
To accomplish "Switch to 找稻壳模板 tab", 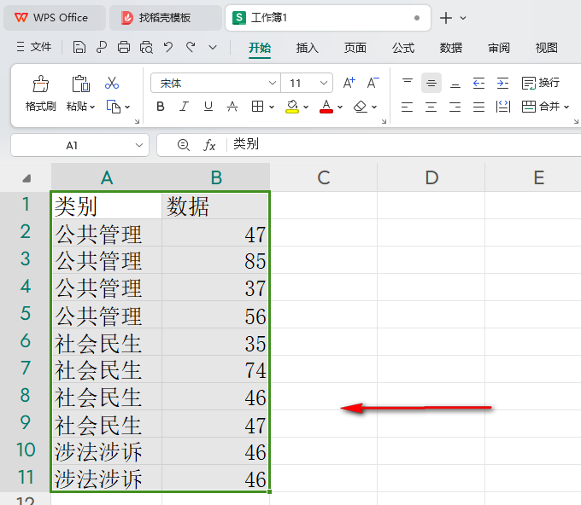I will tap(166, 18).
